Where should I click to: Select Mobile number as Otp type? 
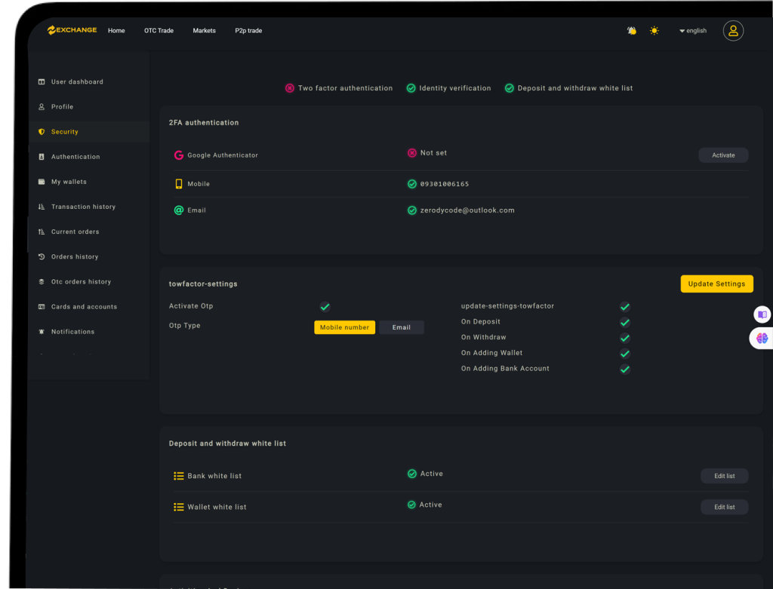click(344, 327)
